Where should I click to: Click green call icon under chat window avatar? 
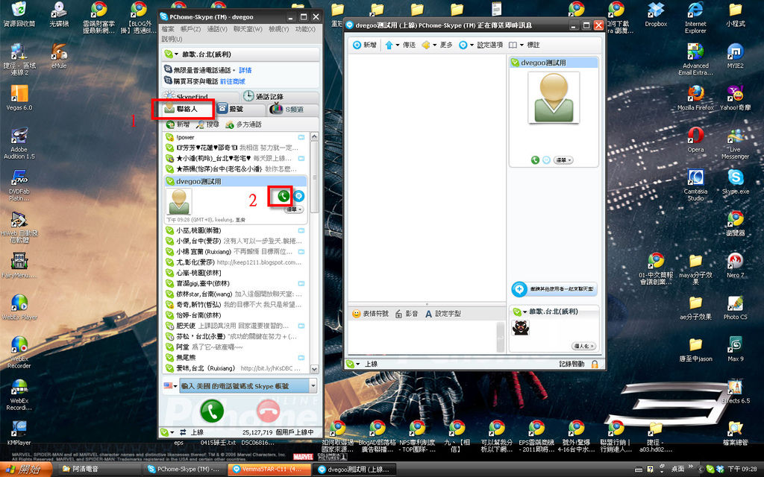coord(535,159)
